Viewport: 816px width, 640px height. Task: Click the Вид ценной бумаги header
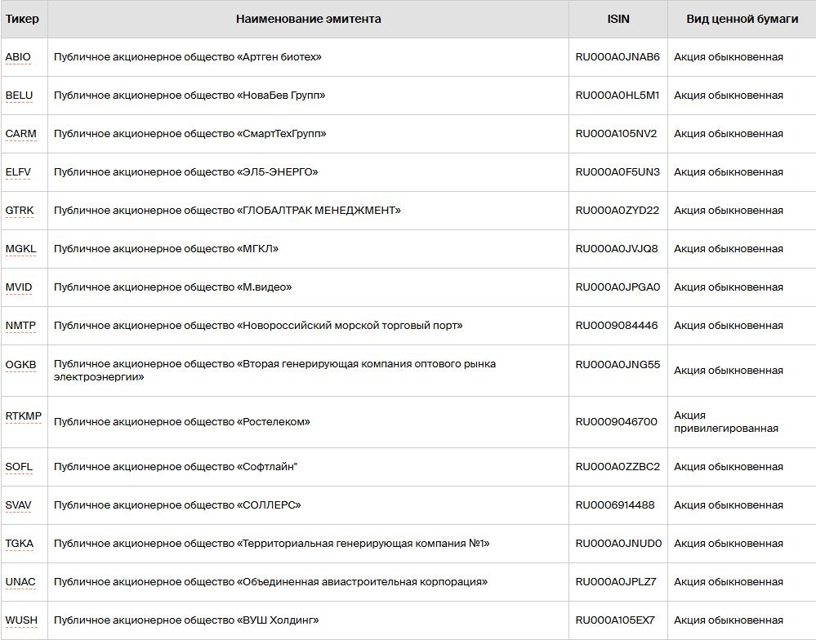(742, 19)
